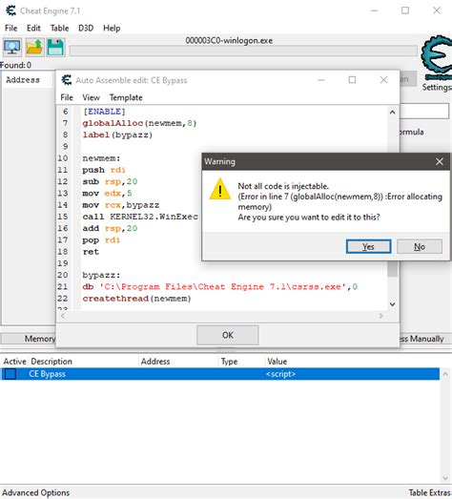Click the save floppy disk icon
Screen dimensions: 452x499
point(55,48)
